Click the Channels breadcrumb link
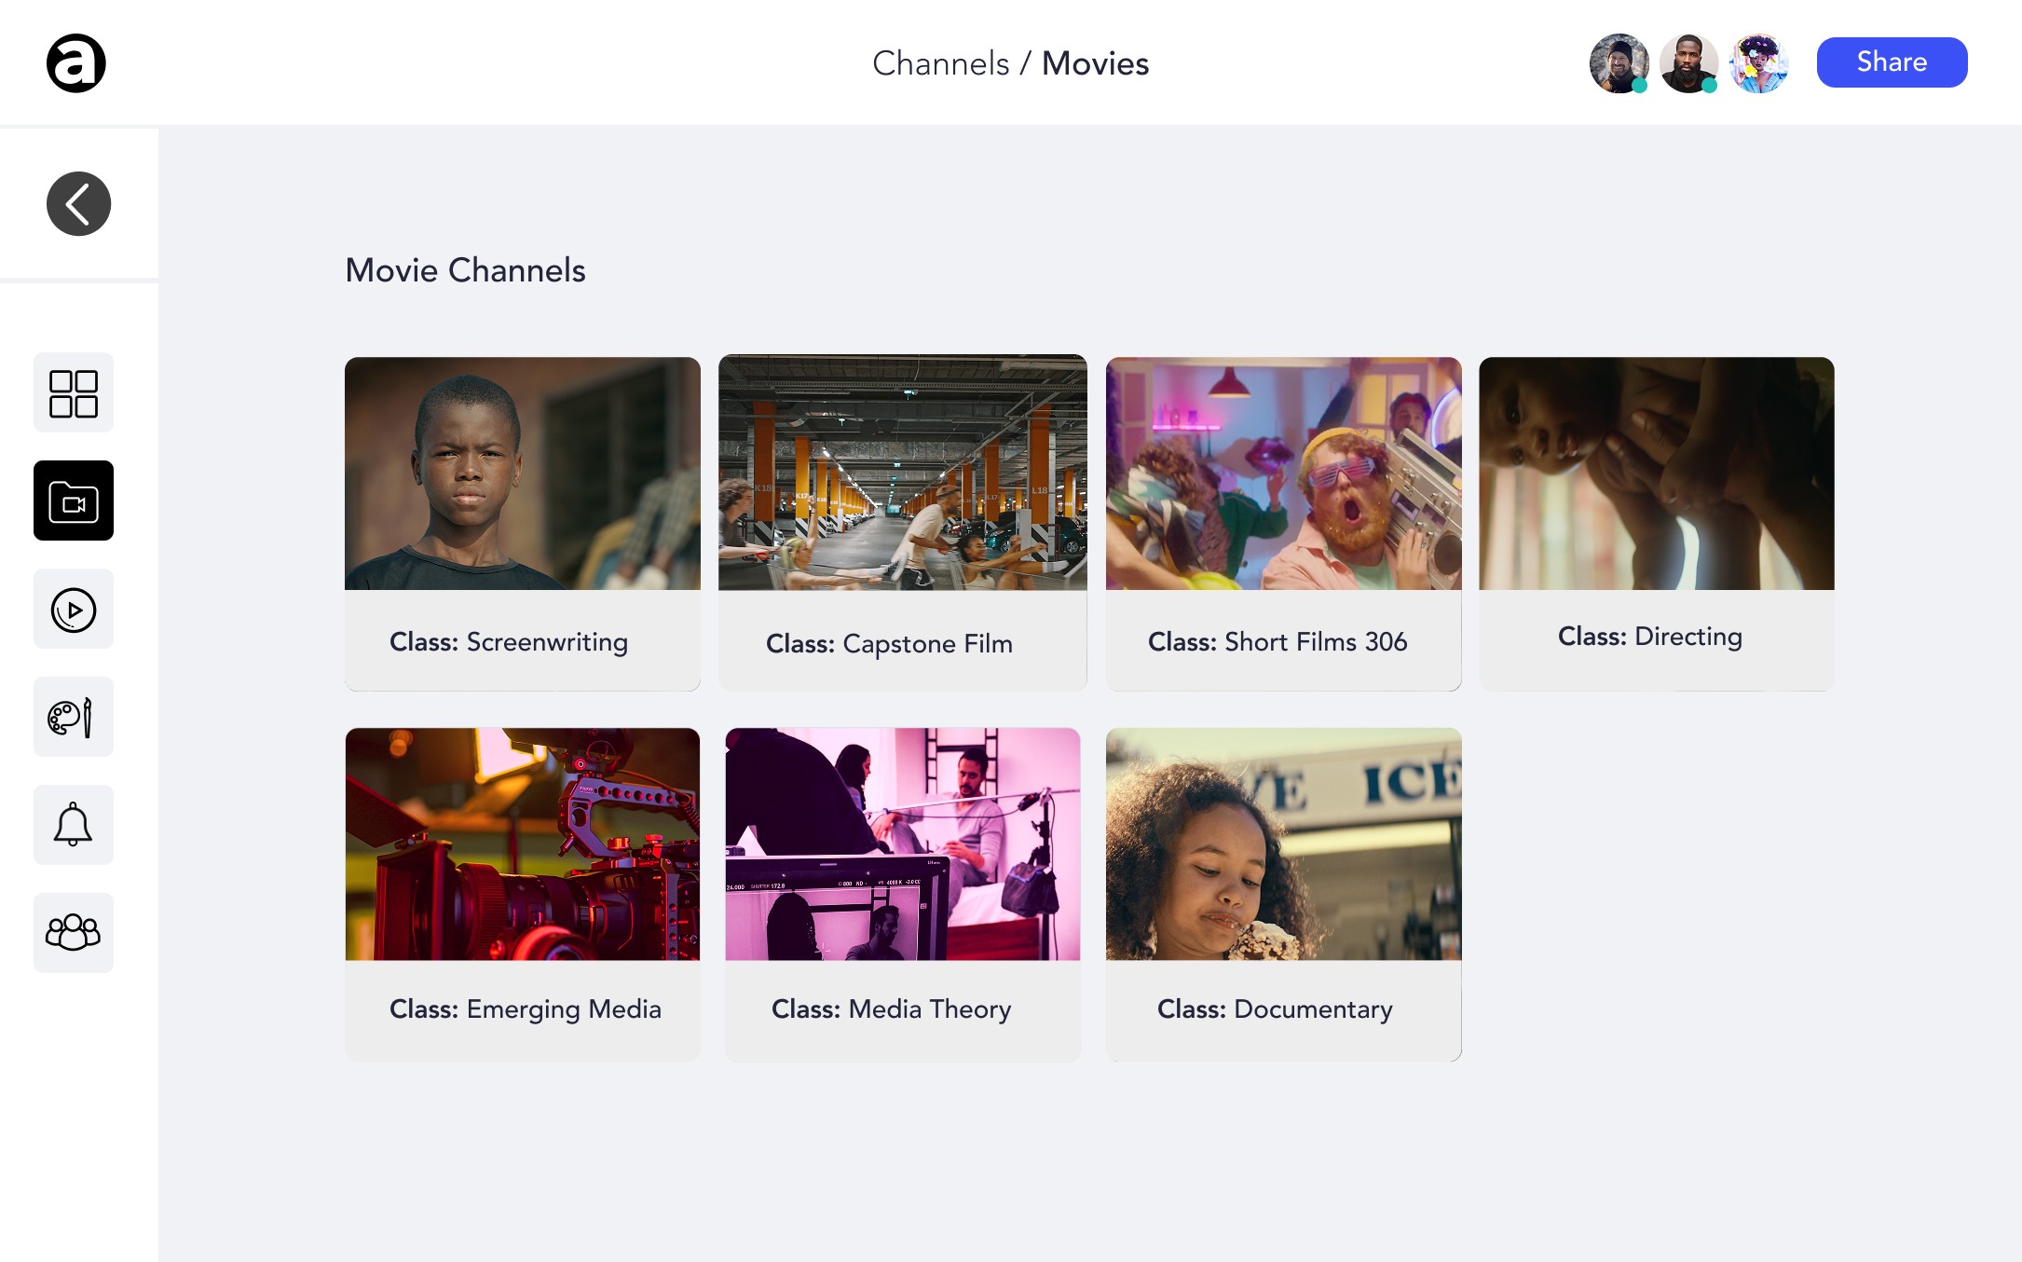This screenshot has width=2022, height=1262. [x=940, y=63]
